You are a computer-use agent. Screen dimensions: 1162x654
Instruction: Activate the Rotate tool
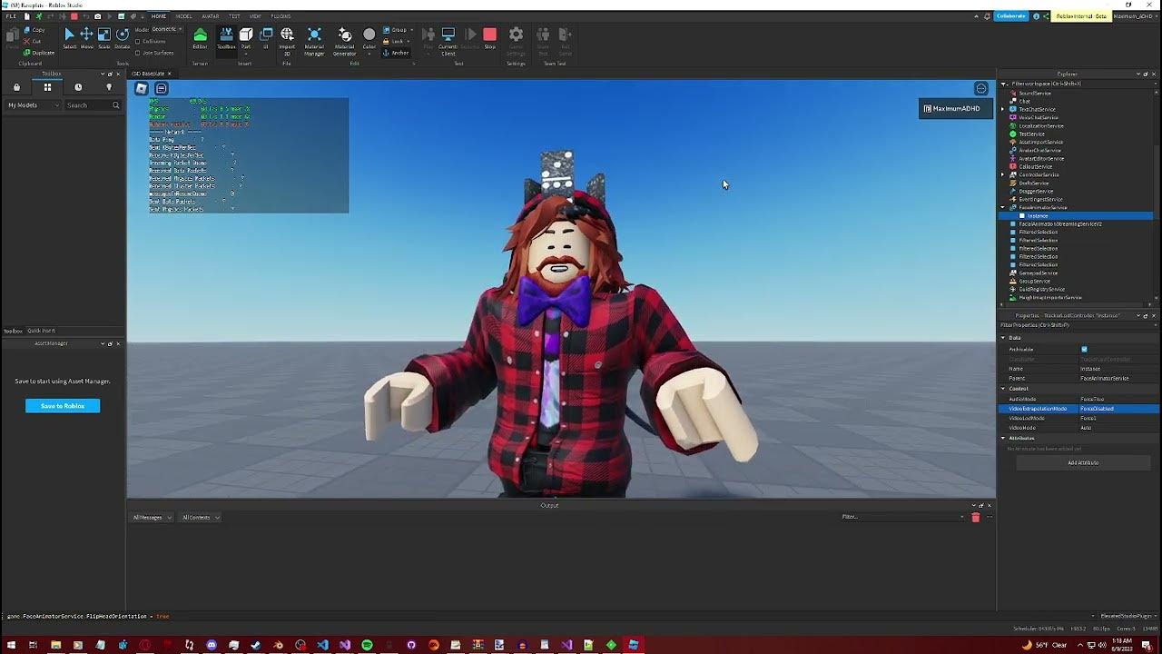[x=123, y=37]
